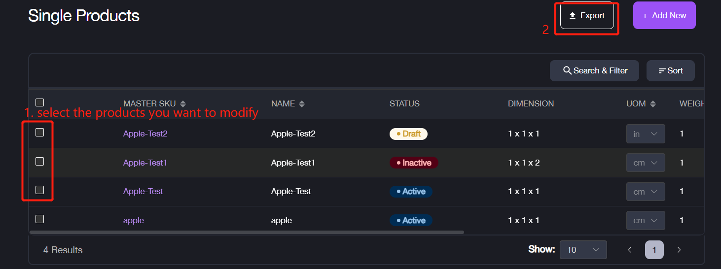Click the Add New button
This screenshot has height=269, width=721.
664,16
